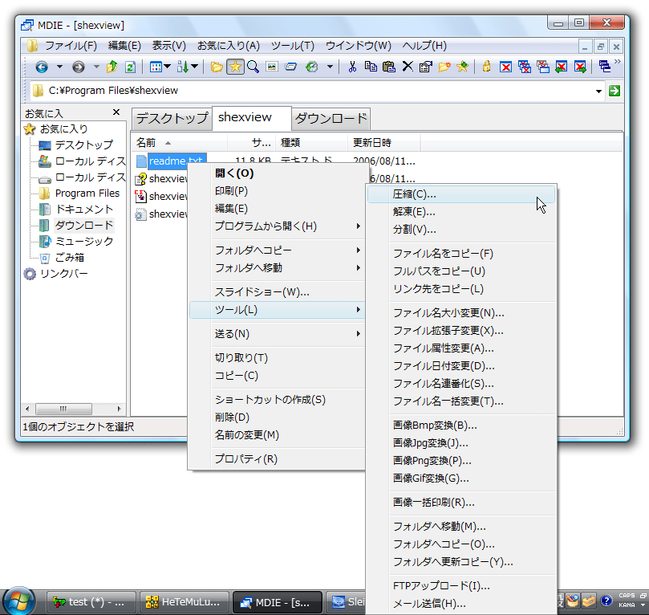Viewport: 649px width, 615px height.
Task: Close tabs to the right icon
Action: click(x=580, y=67)
